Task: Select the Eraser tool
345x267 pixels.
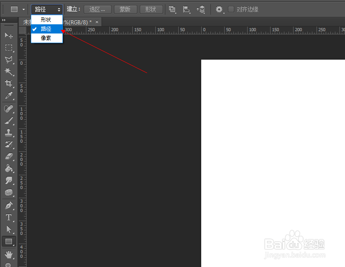Action: click(x=9, y=156)
